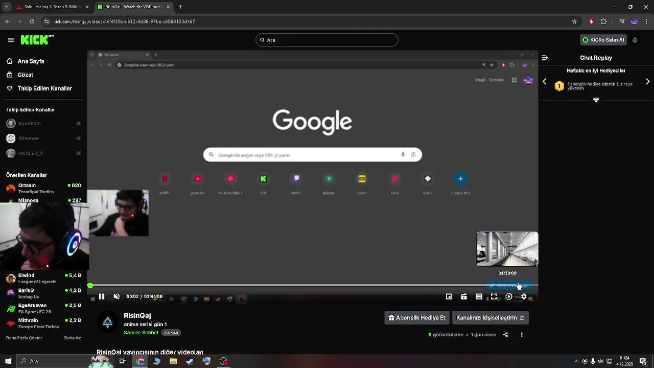Viewport: 654px width, 368px height.
Task: Bookmark this page with the star icon
Action: tap(574, 21)
